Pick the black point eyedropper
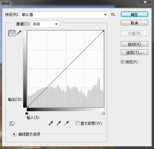Screen dimensions: 154x149 pyautogui.click(x=51, y=123)
